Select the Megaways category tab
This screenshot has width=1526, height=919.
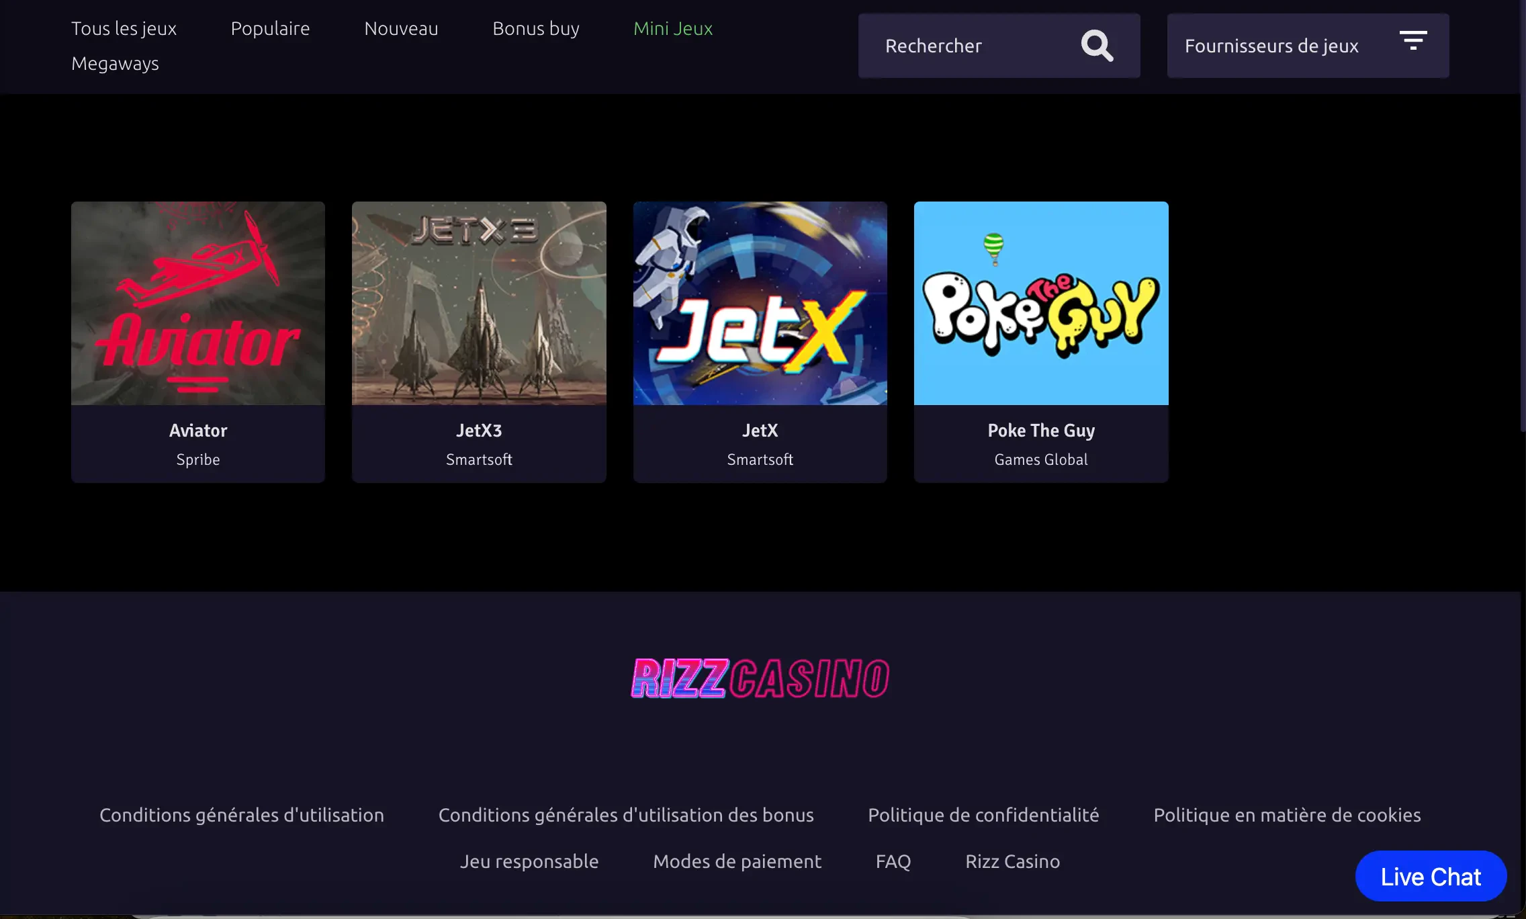(x=115, y=63)
